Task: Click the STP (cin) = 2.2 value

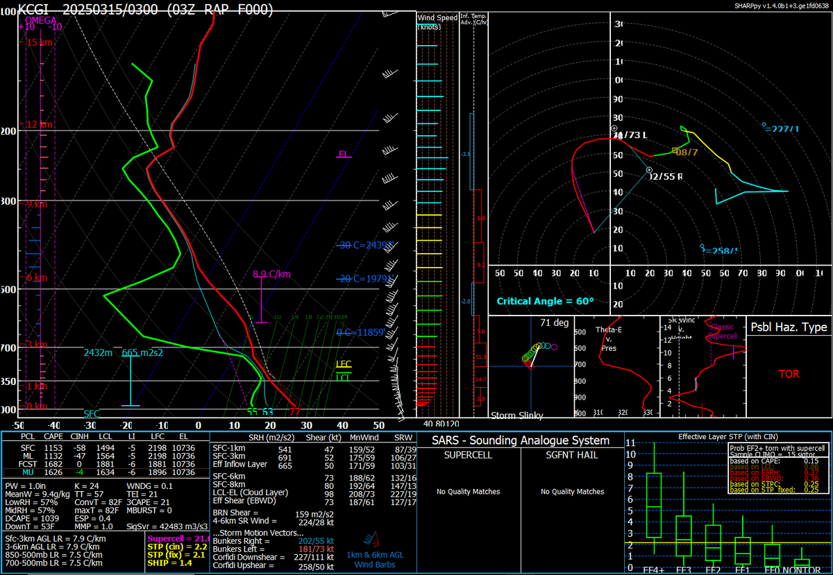Action: click(176, 547)
